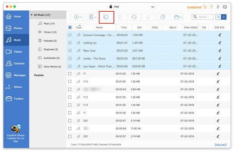Open the toolbox briefcase dropdown
The height and width of the screenshot is (152, 234).
(x=178, y=17)
